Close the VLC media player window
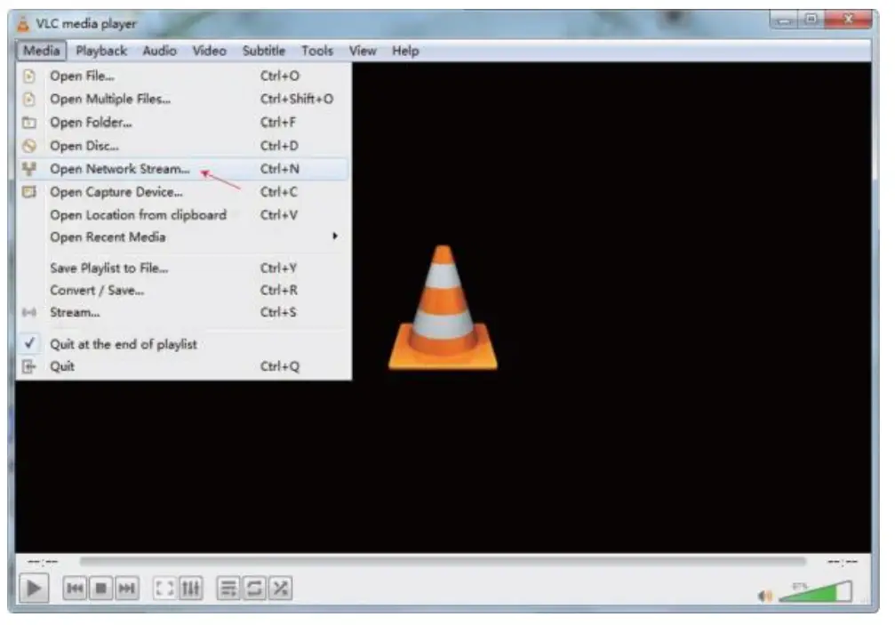This screenshot has width=895, height=625. tap(848, 20)
